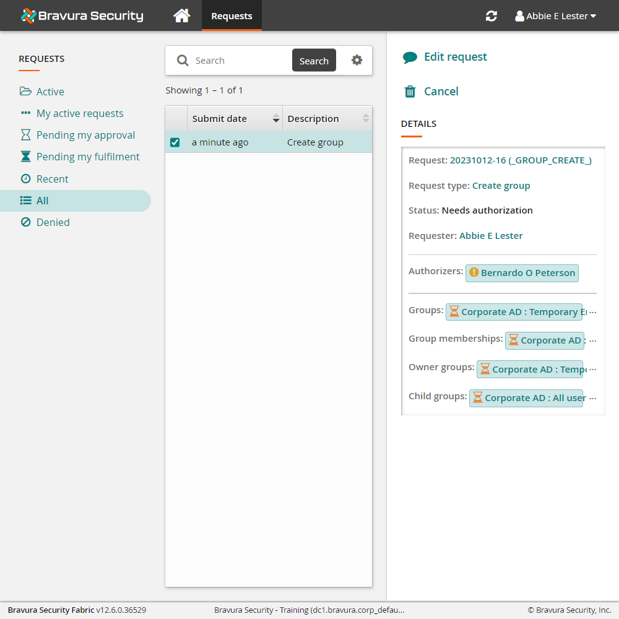Open the Home page icon
Image resolution: width=619 pixels, height=619 pixels.
click(181, 15)
